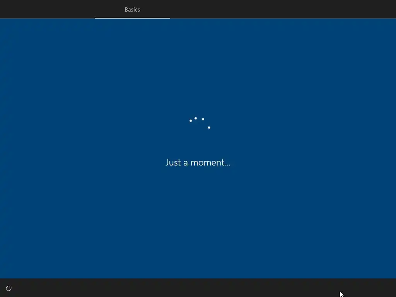Click the white underline beneath Basics
Image resolution: width=396 pixels, height=297 pixels.
pos(132,18)
